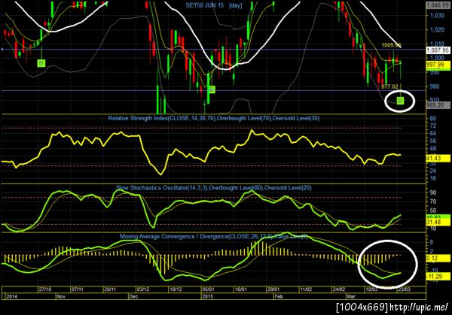Select the Moving Average Convergence / Divergence label
The height and width of the screenshot is (315, 452).
(x=214, y=237)
